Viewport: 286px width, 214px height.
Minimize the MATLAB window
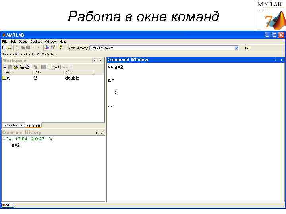click(267, 35)
